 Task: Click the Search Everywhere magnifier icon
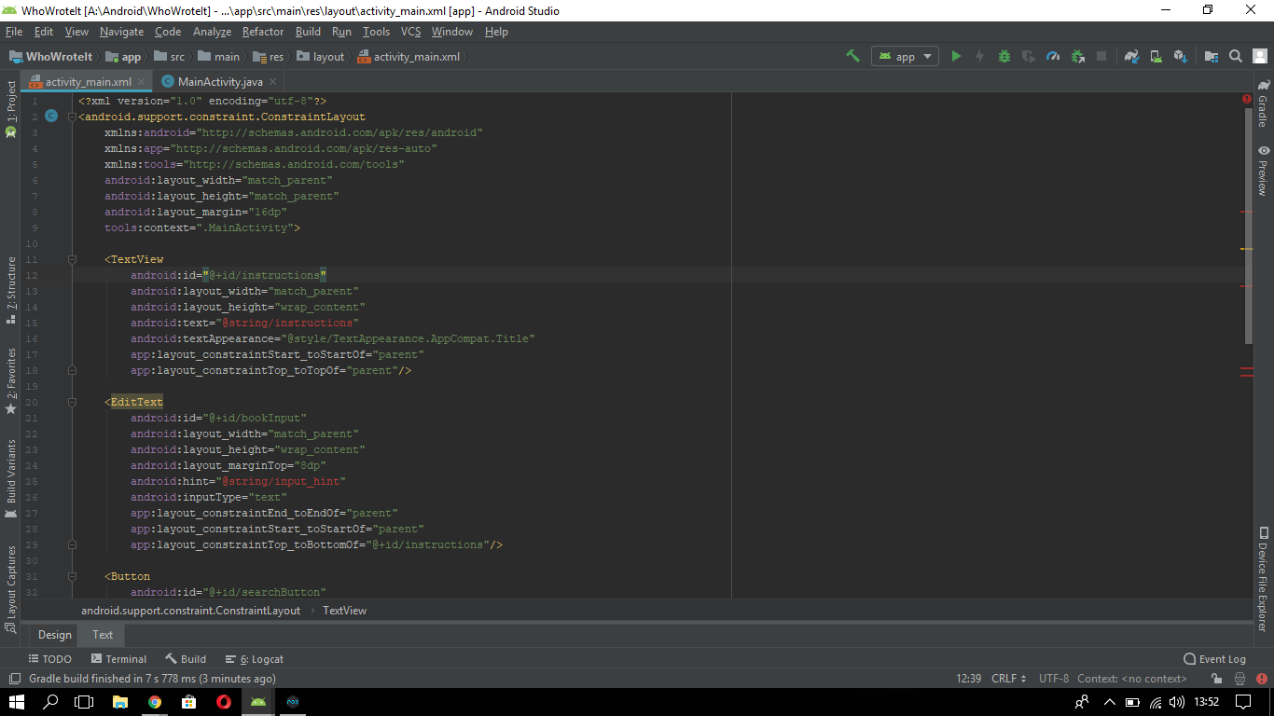click(x=1235, y=56)
